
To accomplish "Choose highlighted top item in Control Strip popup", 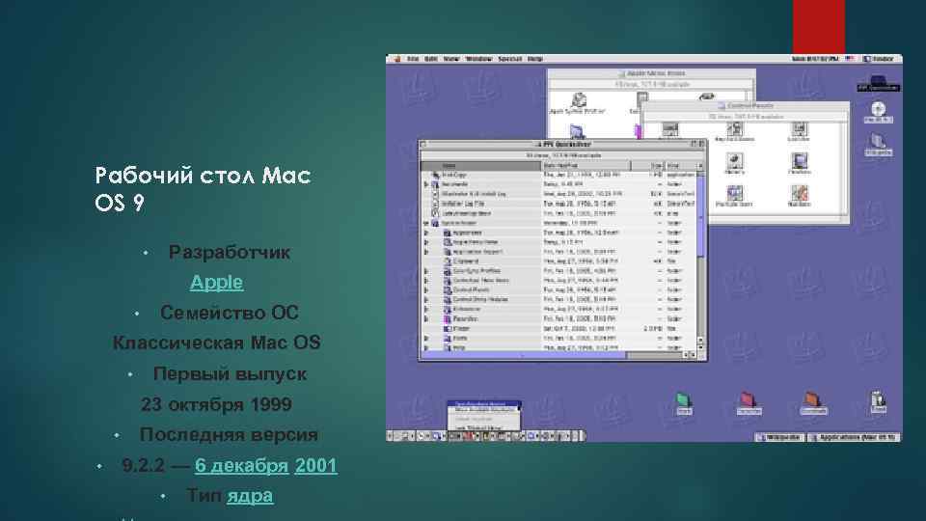I will [484, 404].
